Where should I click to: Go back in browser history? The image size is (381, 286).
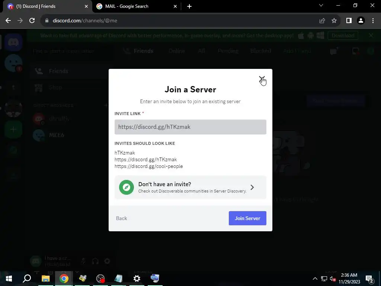point(8,21)
